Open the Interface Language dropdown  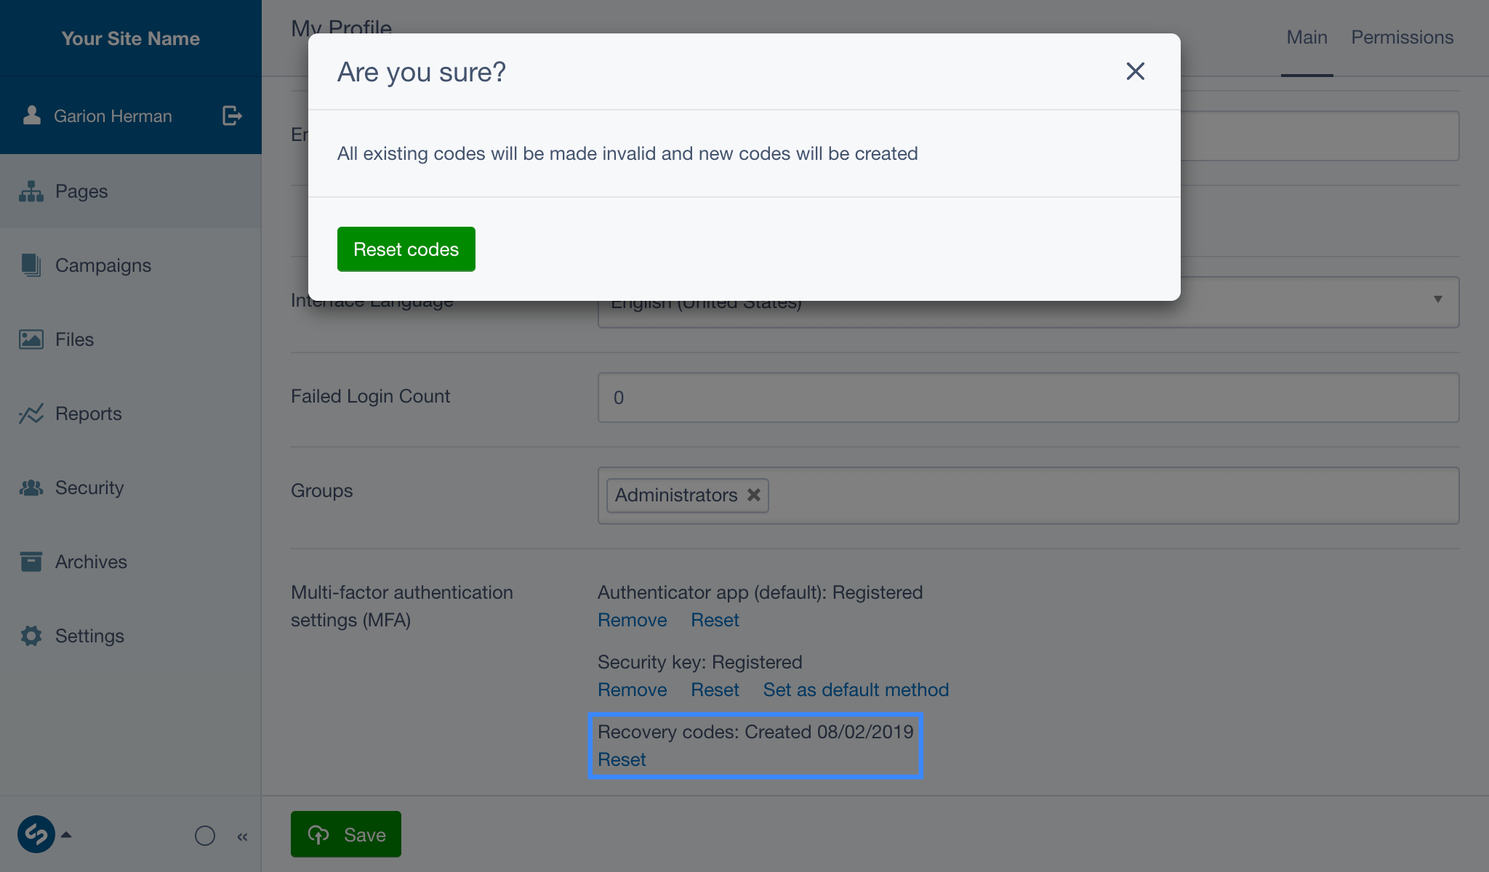click(x=1437, y=298)
